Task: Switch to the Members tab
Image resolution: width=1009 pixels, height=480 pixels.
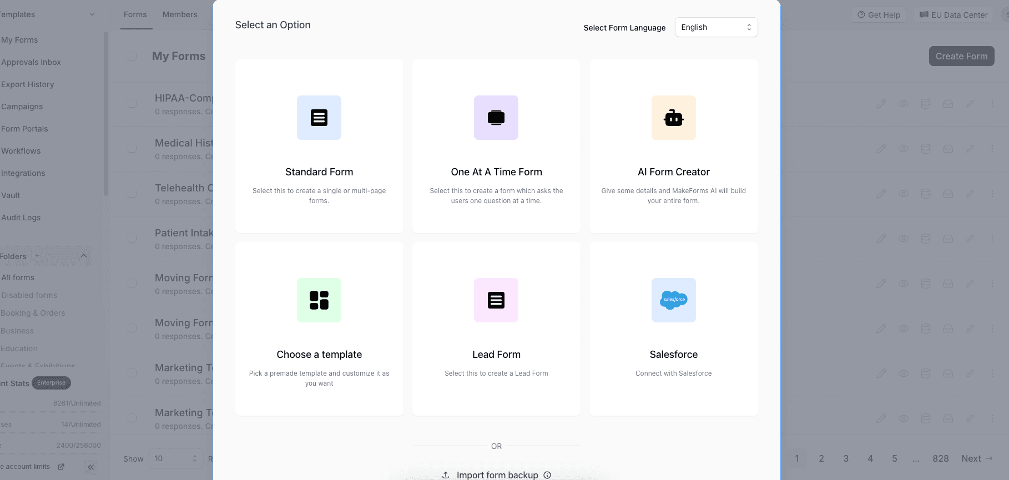Action: point(180,14)
